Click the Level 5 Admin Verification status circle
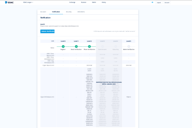Viewport: 192px width, 128px height. (x=129, y=47)
